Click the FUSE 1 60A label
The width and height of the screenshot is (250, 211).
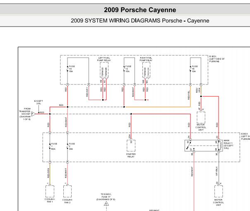tap(54, 146)
